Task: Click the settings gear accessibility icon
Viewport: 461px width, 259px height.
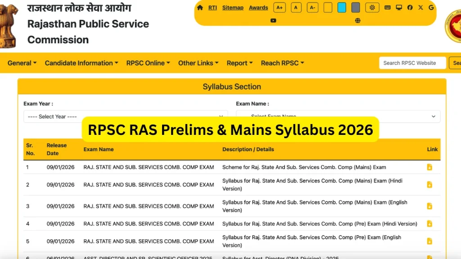Action: tap(372, 8)
